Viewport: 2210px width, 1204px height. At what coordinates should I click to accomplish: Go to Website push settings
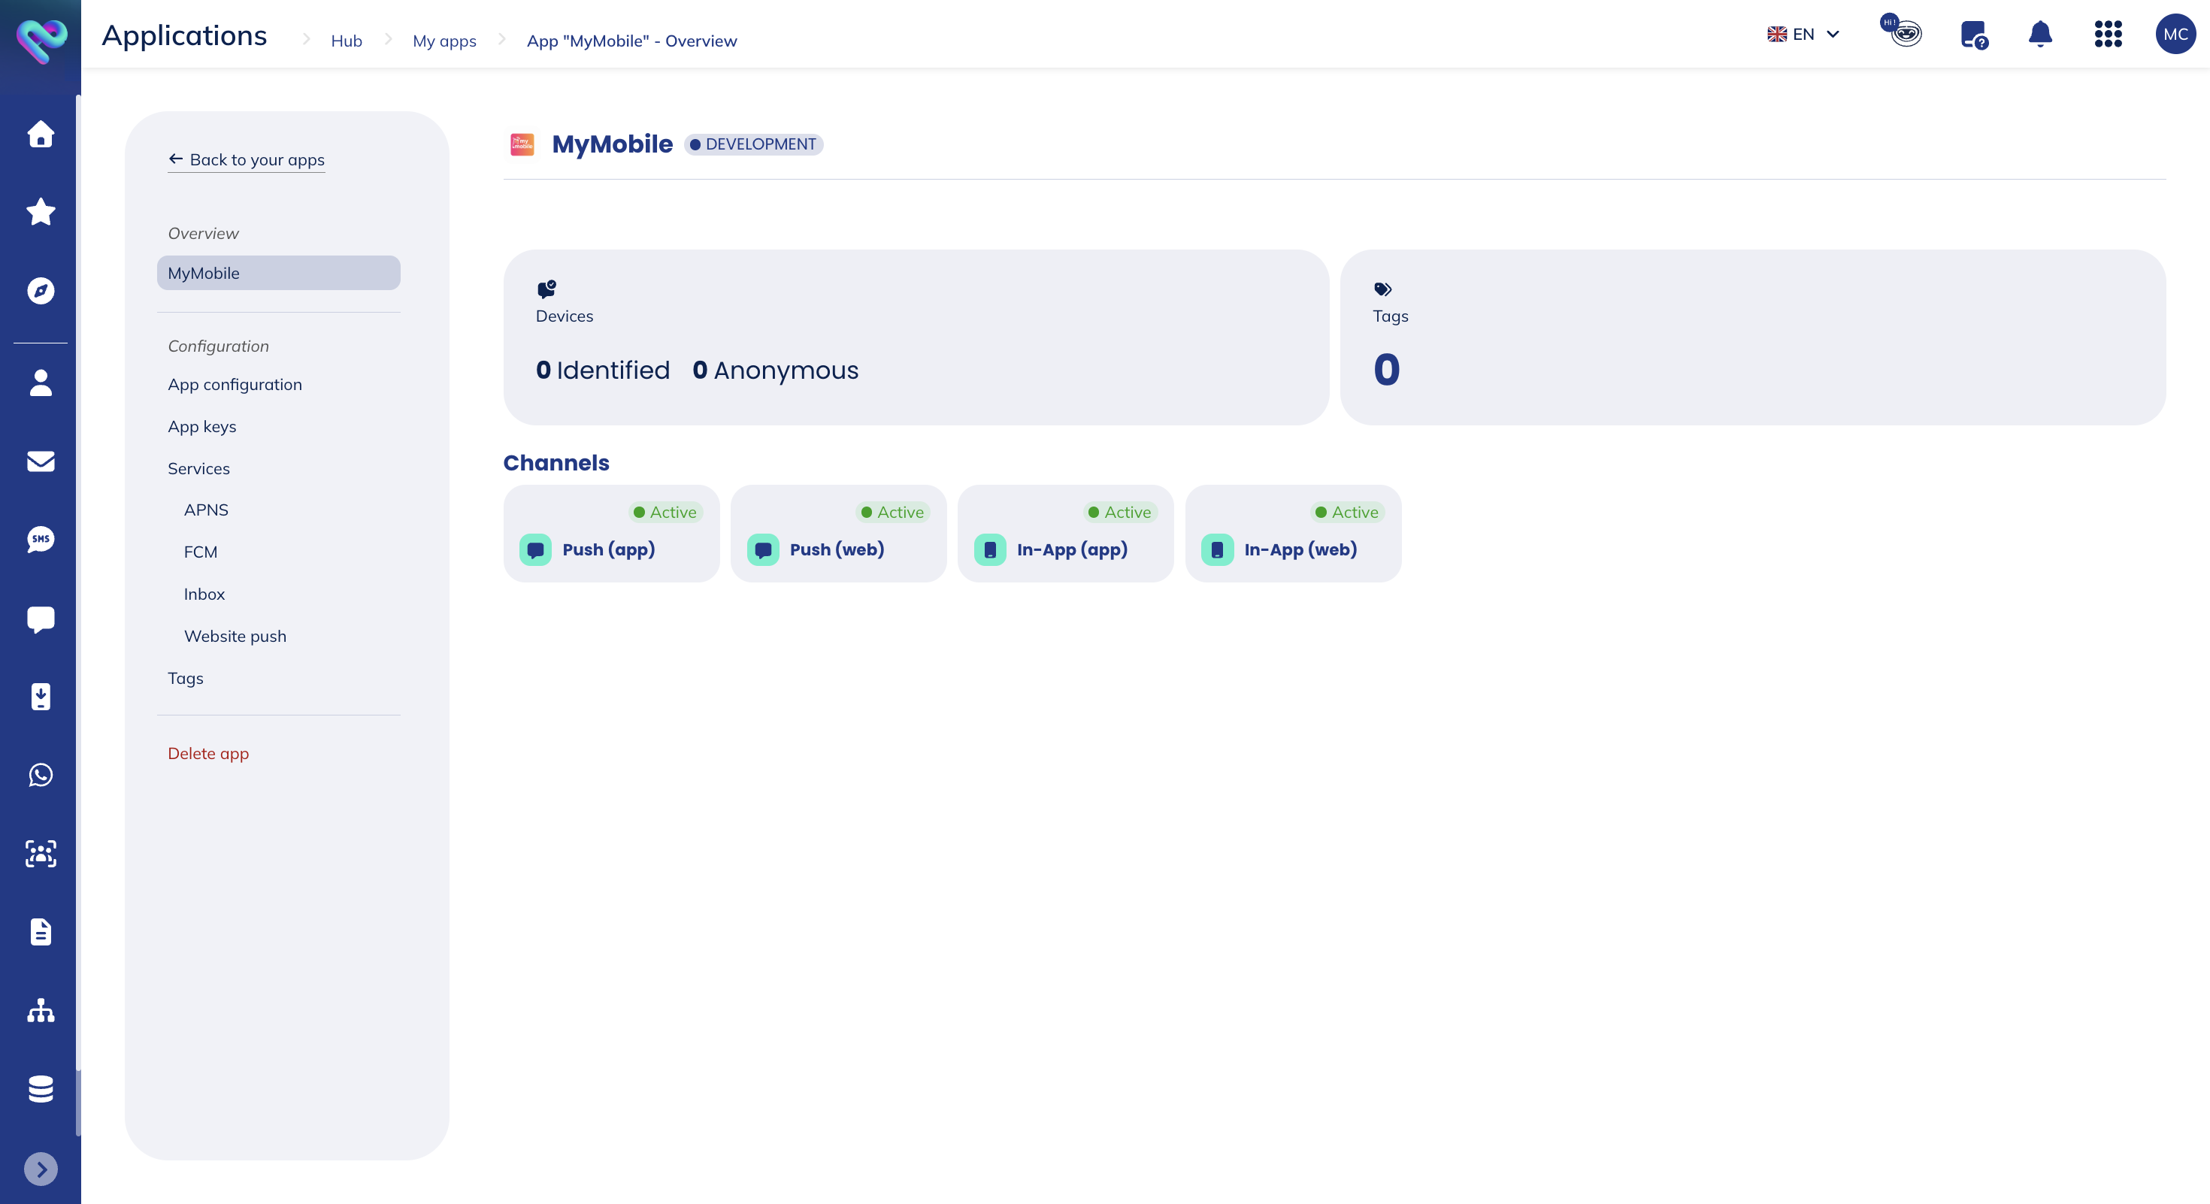[235, 637]
